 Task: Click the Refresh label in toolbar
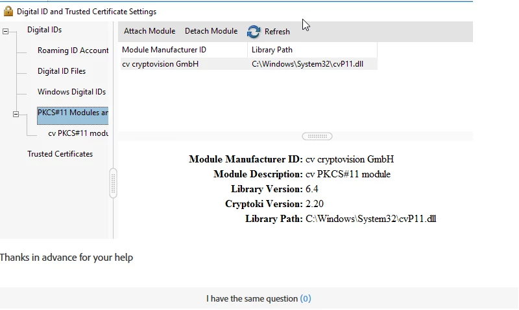pos(277,32)
